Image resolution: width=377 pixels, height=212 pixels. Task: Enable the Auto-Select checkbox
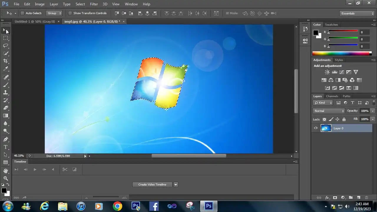click(22, 13)
